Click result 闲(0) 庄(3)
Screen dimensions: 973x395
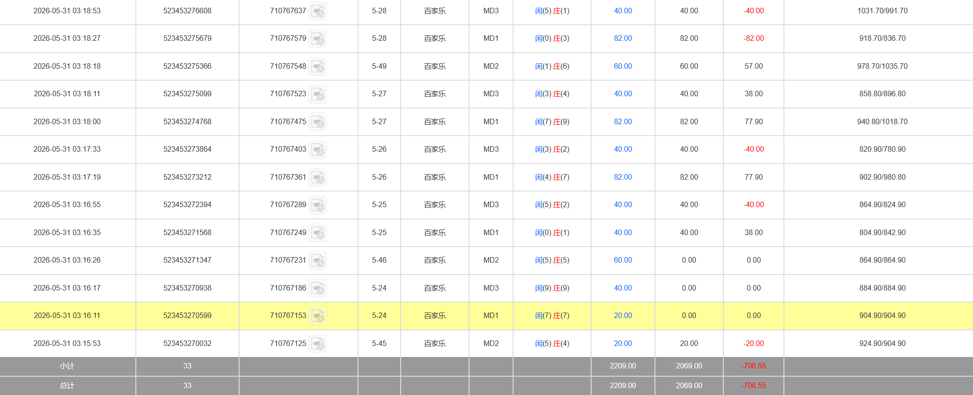tap(552, 38)
